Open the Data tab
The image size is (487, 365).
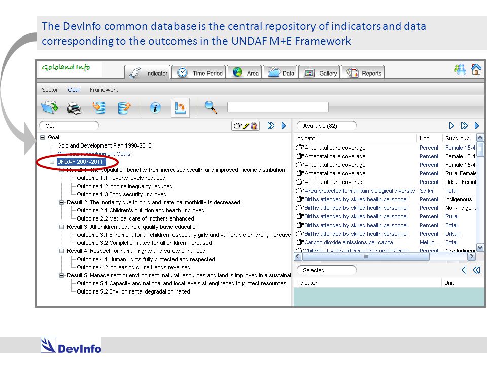point(280,72)
